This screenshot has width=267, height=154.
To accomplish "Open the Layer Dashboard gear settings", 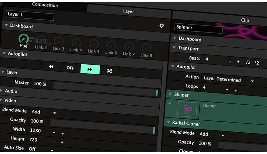I will pos(162,25).
